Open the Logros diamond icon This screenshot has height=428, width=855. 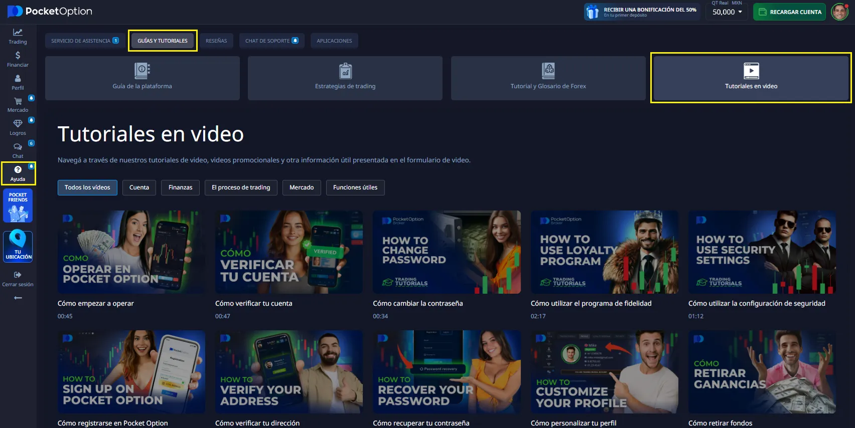coord(18,123)
